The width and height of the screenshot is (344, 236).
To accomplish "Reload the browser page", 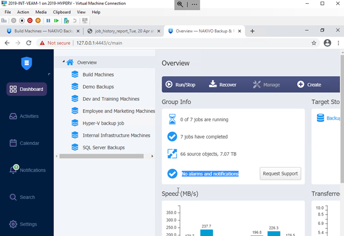I will pyautogui.click(x=29, y=43).
